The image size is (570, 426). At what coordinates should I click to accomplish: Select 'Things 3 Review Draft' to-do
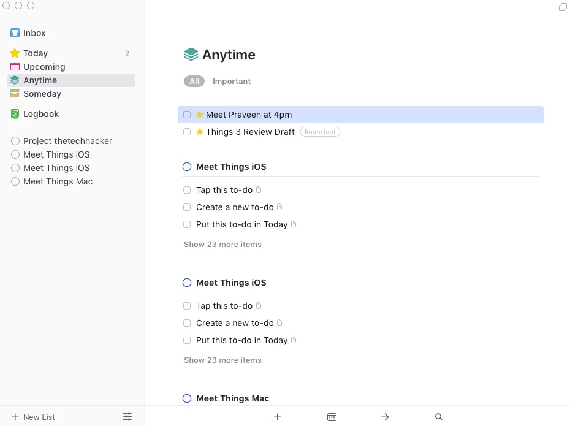click(360, 132)
